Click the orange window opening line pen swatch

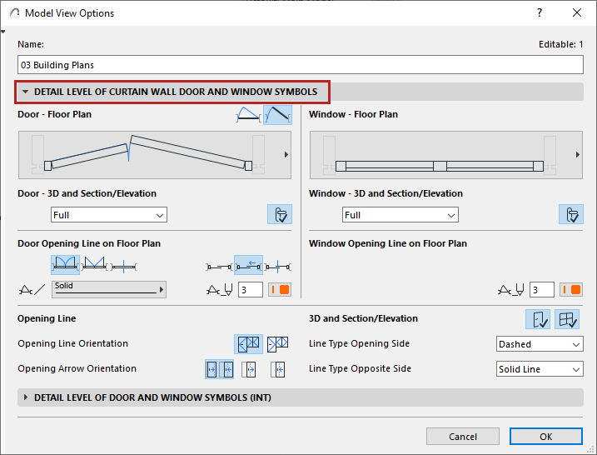(x=571, y=290)
